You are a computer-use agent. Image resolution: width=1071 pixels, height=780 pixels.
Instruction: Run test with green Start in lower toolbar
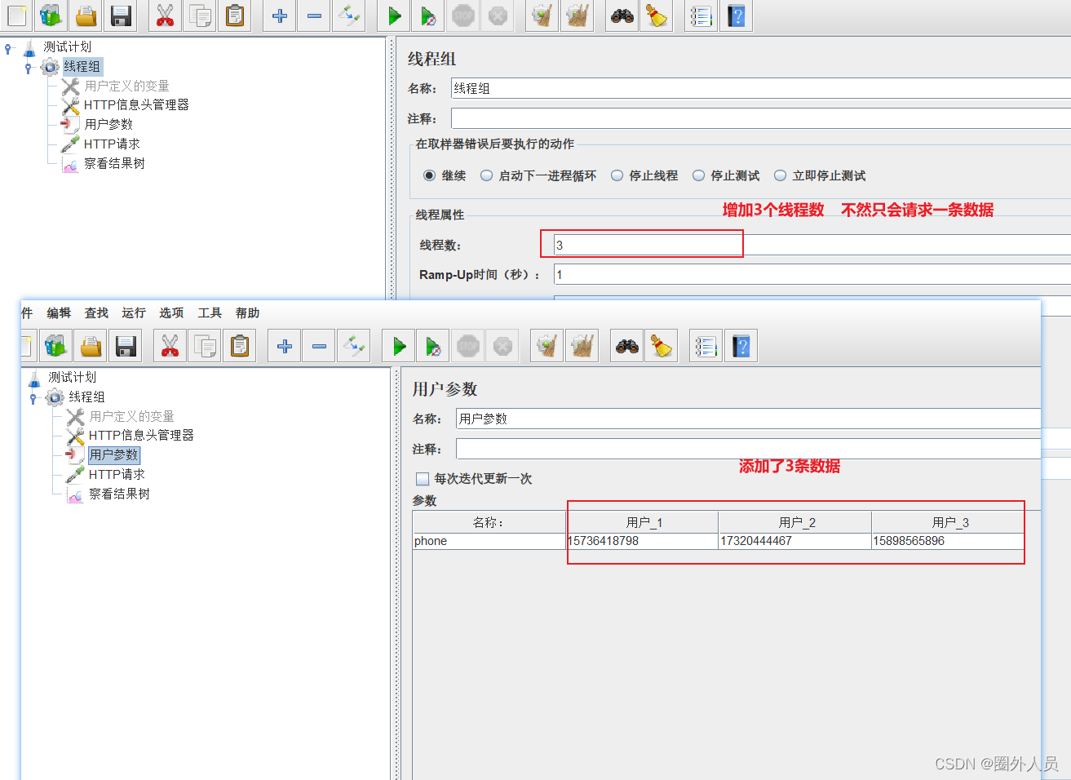(x=399, y=346)
